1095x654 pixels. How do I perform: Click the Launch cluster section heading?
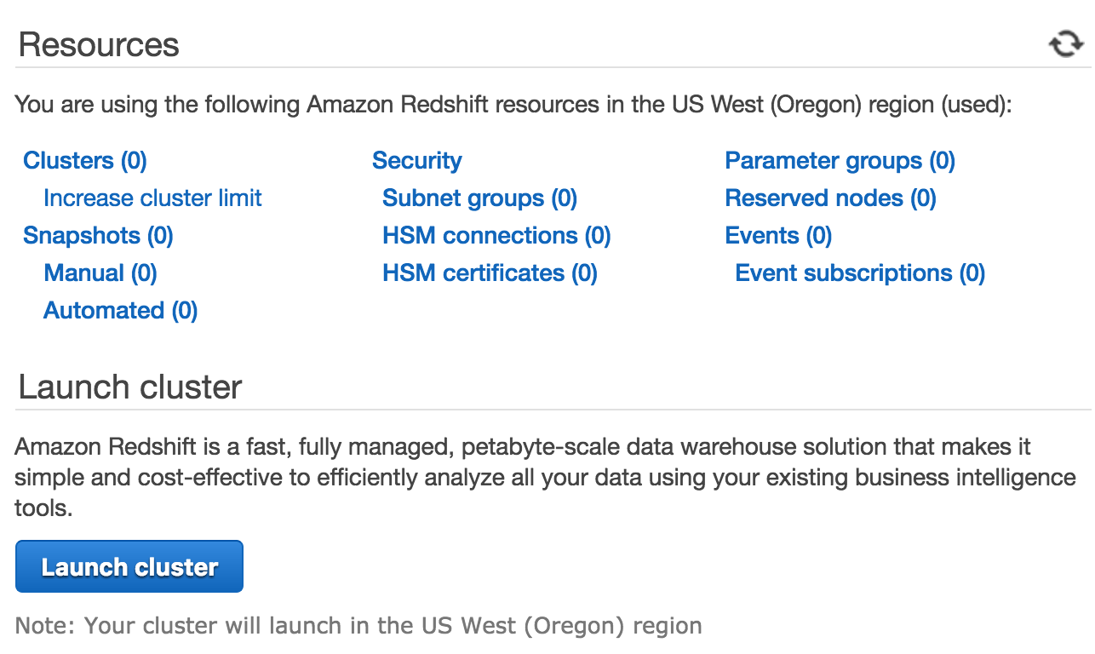[x=130, y=387]
